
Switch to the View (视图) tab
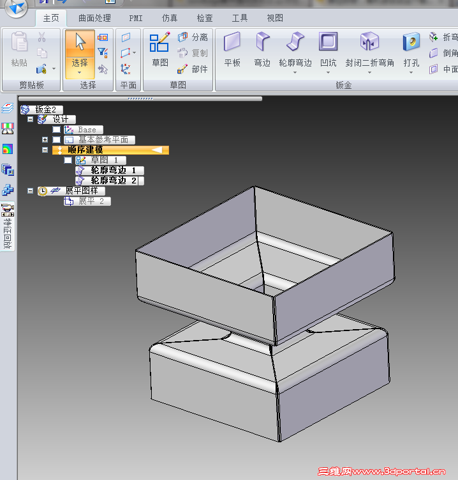pyautogui.click(x=275, y=18)
